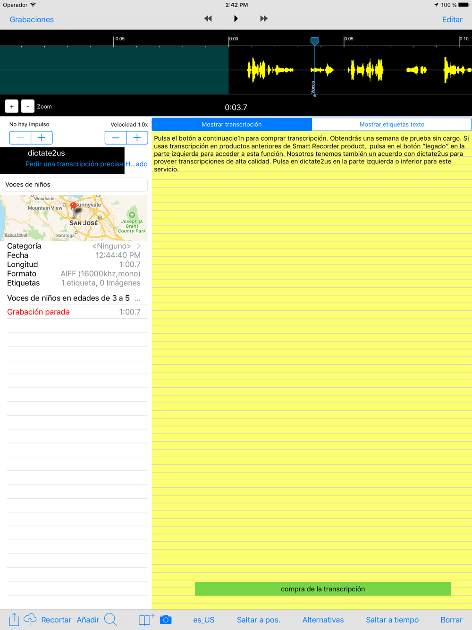The width and height of the screenshot is (472, 630).
Task: Click the location arrow in status bar
Action: [436, 5]
